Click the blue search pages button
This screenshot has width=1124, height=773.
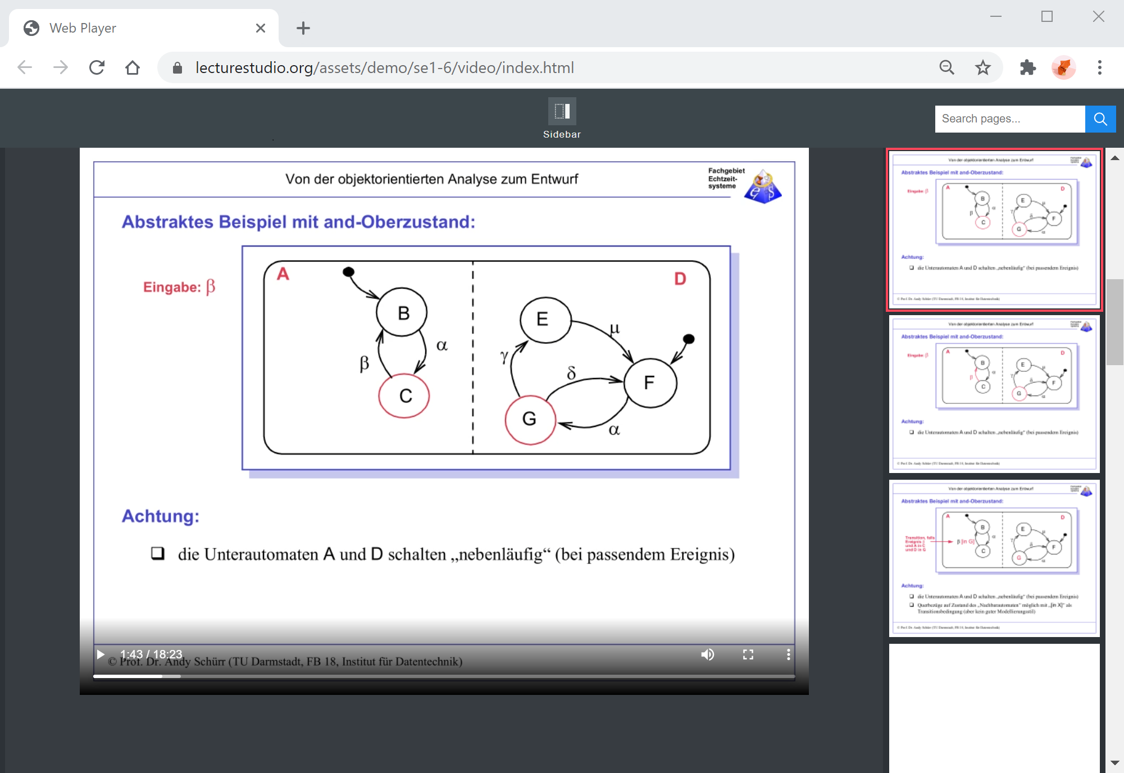pyautogui.click(x=1100, y=119)
